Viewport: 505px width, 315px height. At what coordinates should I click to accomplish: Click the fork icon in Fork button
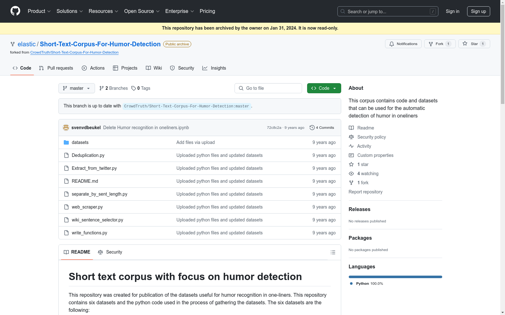coord(431,44)
